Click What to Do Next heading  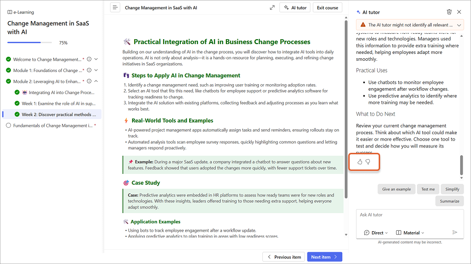pos(376,114)
